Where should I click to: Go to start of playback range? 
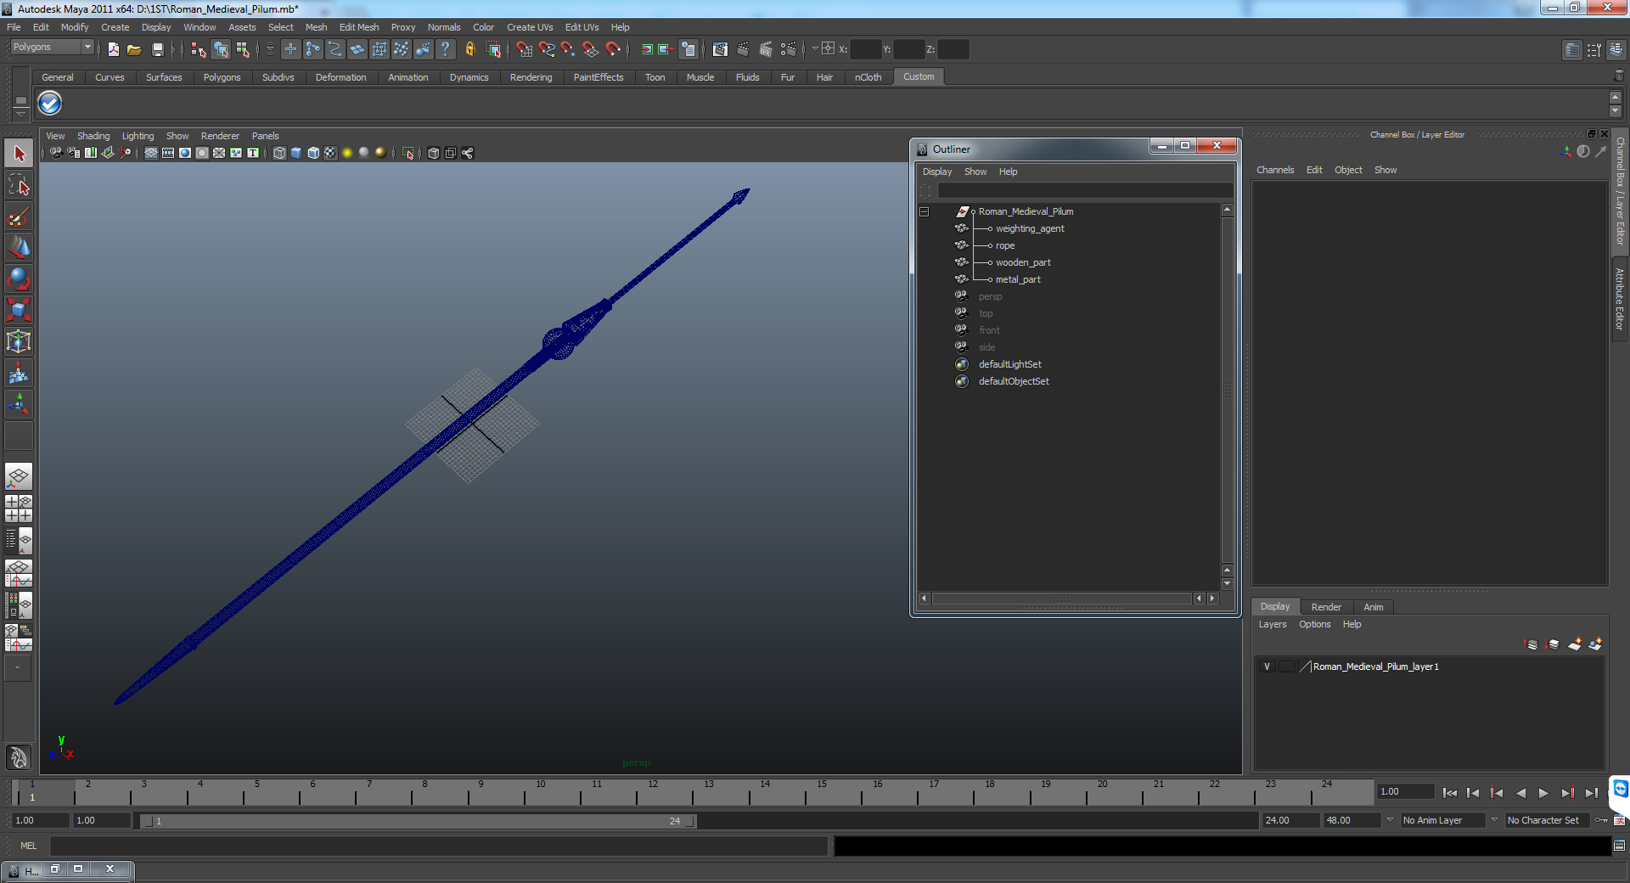[x=1450, y=793]
